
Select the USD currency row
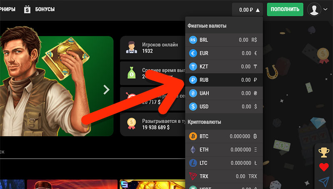coord(223,106)
